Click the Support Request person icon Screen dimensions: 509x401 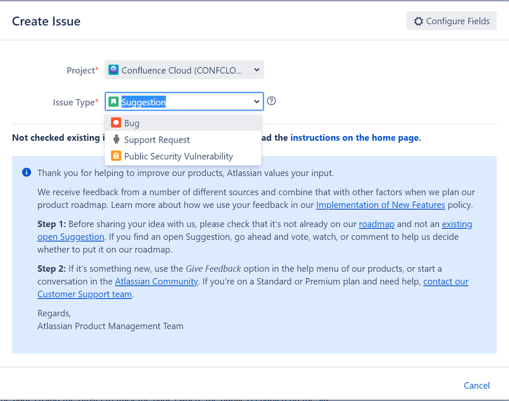[x=116, y=139]
